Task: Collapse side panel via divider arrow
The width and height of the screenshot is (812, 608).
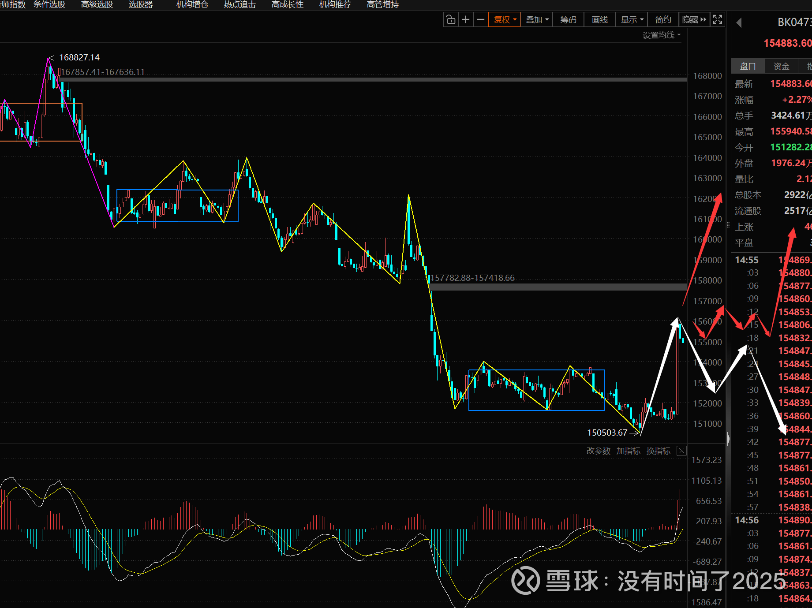Action: 728,439
